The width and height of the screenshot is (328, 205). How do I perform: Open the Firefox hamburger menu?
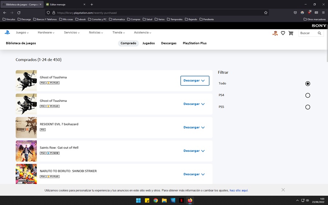point(323,13)
